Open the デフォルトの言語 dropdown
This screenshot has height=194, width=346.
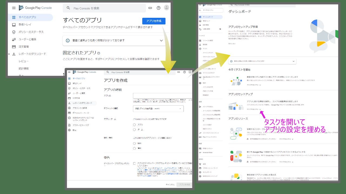pyautogui.click(x=158, y=109)
